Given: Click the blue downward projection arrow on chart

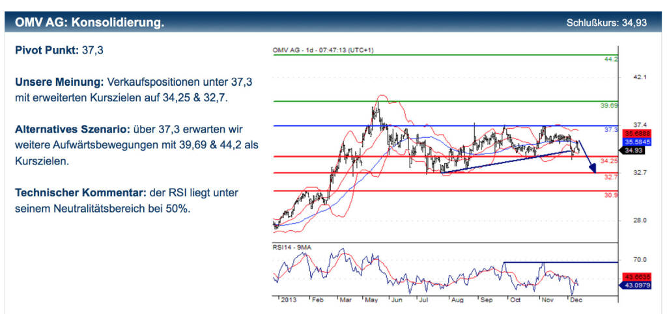Looking at the screenshot, I should [x=587, y=157].
